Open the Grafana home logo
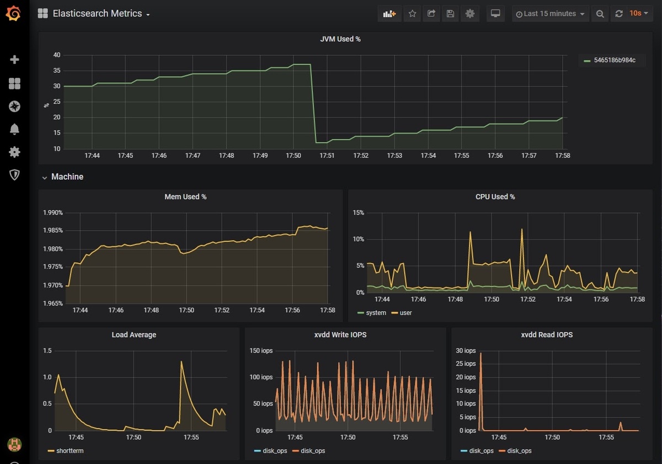Image resolution: width=662 pixels, height=464 pixels. [x=14, y=14]
